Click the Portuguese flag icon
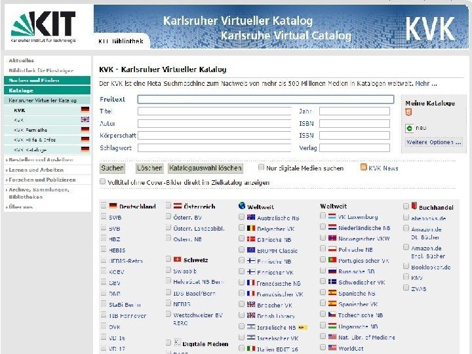 [x=332, y=260]
